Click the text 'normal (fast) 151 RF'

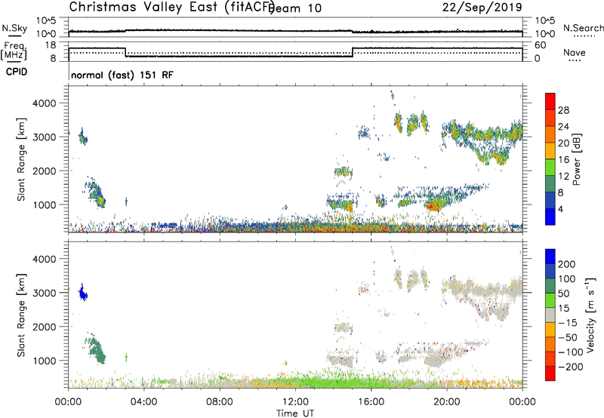(122, 75)
